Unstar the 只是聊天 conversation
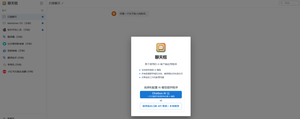 [x=43, y=17]
